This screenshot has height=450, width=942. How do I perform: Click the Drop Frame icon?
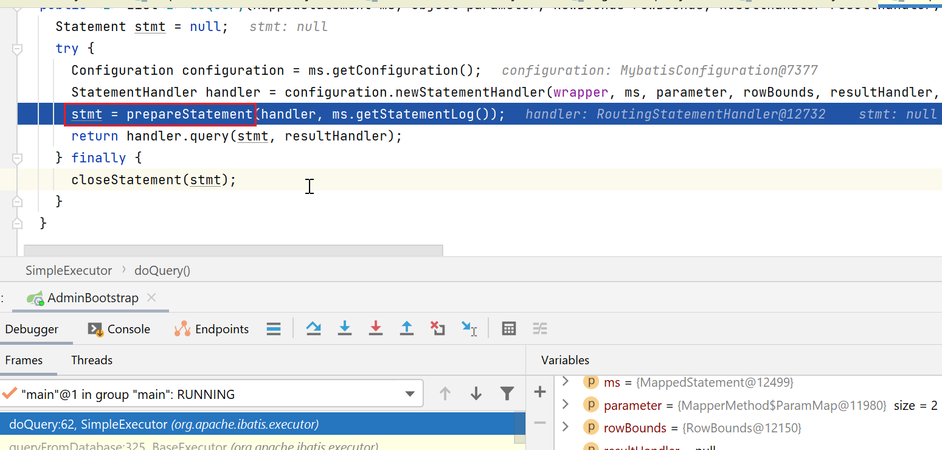pos(437,329)
